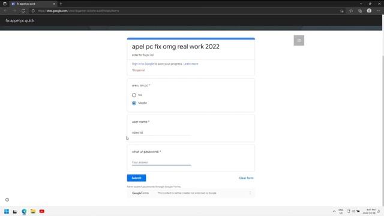Image resolution: width=384 pixels, height=216 pixels.
Task: Click the address bar URL
Action: 79,11
